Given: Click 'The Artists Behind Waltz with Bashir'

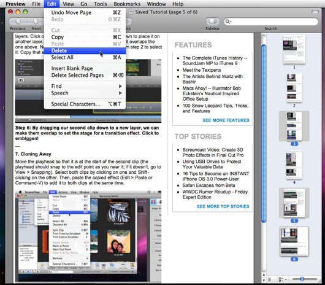Looking at the screenshot, I should [212, 79].
